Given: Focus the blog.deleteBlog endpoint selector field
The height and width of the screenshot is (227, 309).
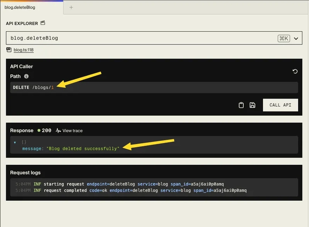Looking at the screenshot, I should [154, 38].
